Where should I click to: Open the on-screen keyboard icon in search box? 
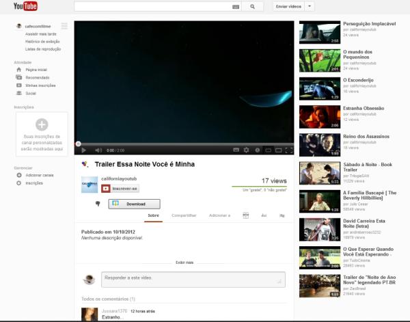(x=236, y=7)
